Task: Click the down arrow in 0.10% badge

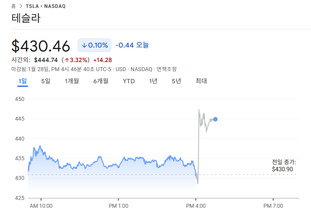Action: click(84, 45)
